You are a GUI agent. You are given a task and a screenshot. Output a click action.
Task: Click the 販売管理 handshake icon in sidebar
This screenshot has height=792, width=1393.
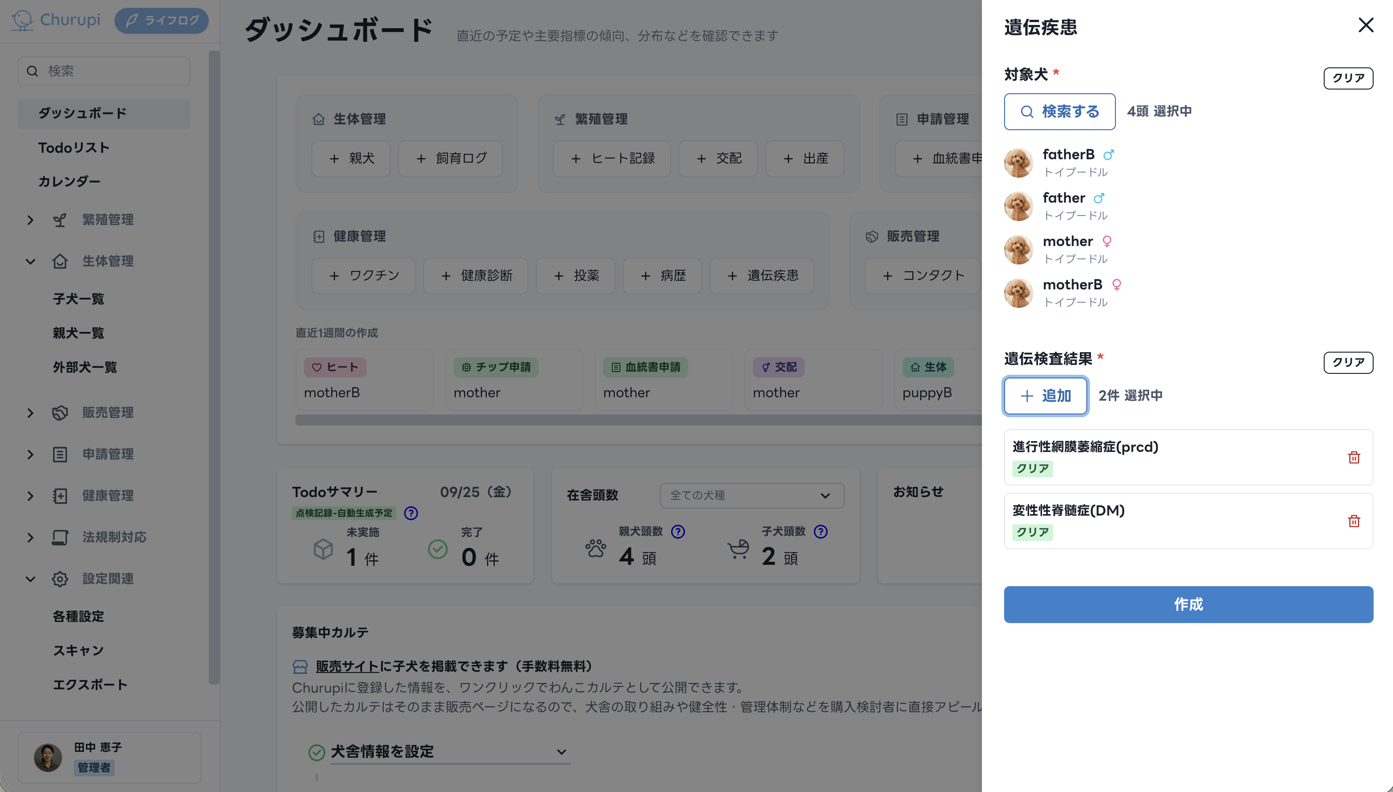coord(60,413)
